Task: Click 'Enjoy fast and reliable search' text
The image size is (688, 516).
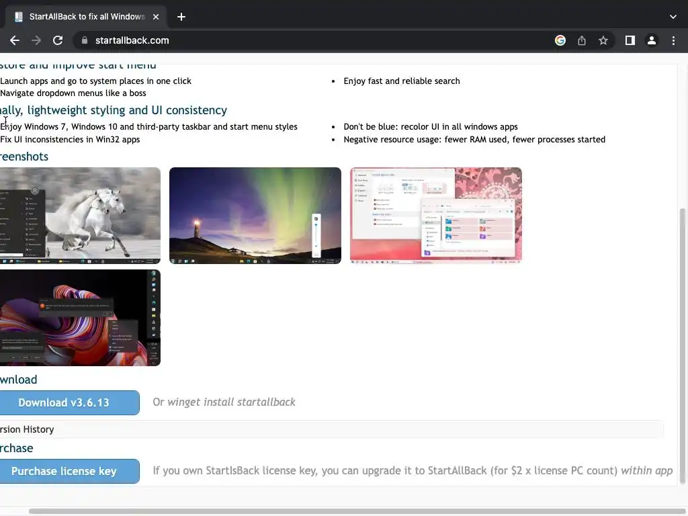Action: pyautogui.click(x=402, y=81)
